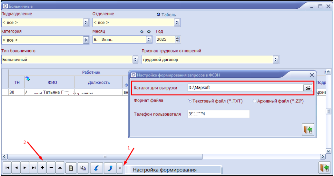This screenshot has width=334, height=176.
Task: Click the browse folder icon for Каталог для выгрузки
Action: click(x=308, y=88)
